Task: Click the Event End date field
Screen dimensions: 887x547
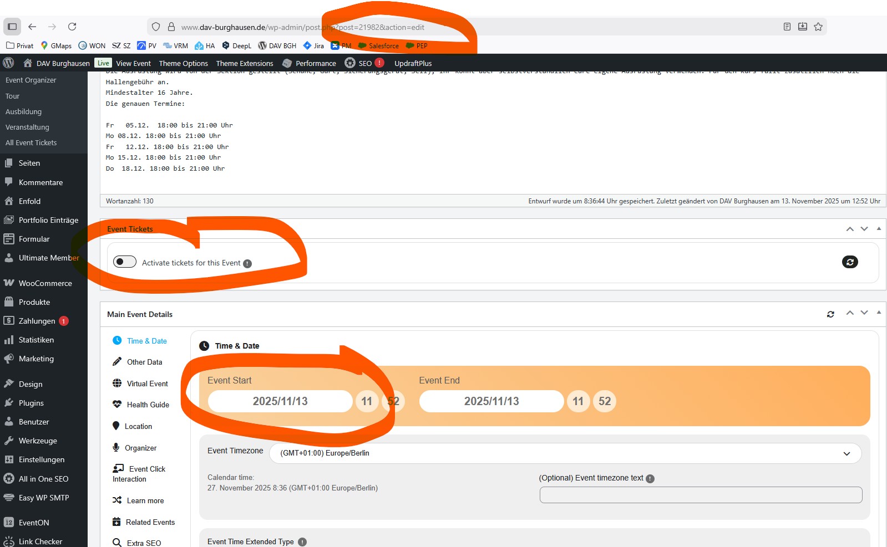Action: pyautogui.click(x=491, y=401)
